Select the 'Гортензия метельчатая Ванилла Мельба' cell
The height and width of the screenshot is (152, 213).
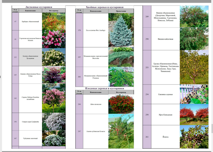30,39
